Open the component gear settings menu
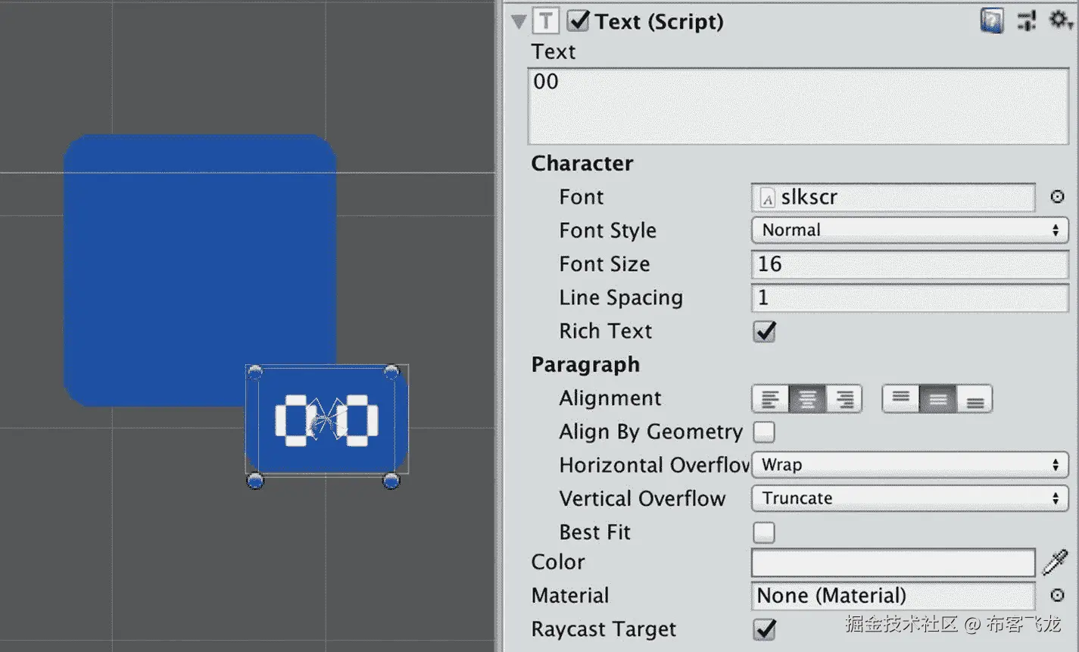1079x652 pixels. click(1061, 20)
